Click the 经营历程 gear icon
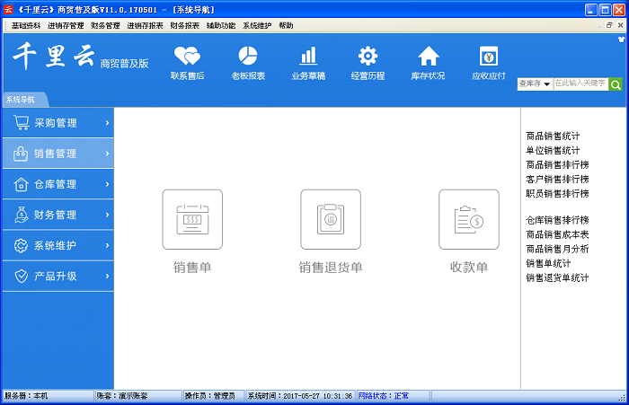This screenshot has height=405, width=629. 368,56
